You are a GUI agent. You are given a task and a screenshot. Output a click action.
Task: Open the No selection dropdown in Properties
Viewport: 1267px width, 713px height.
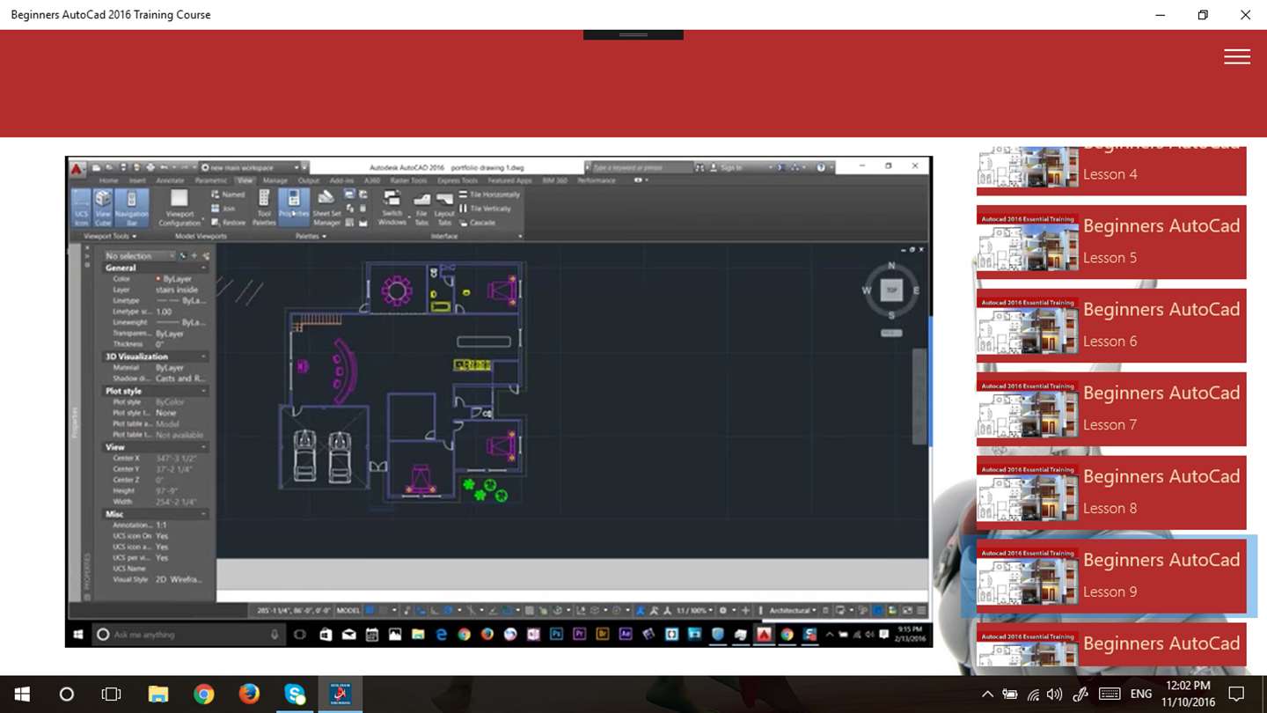pyautogui.click(x=139, y=256)
